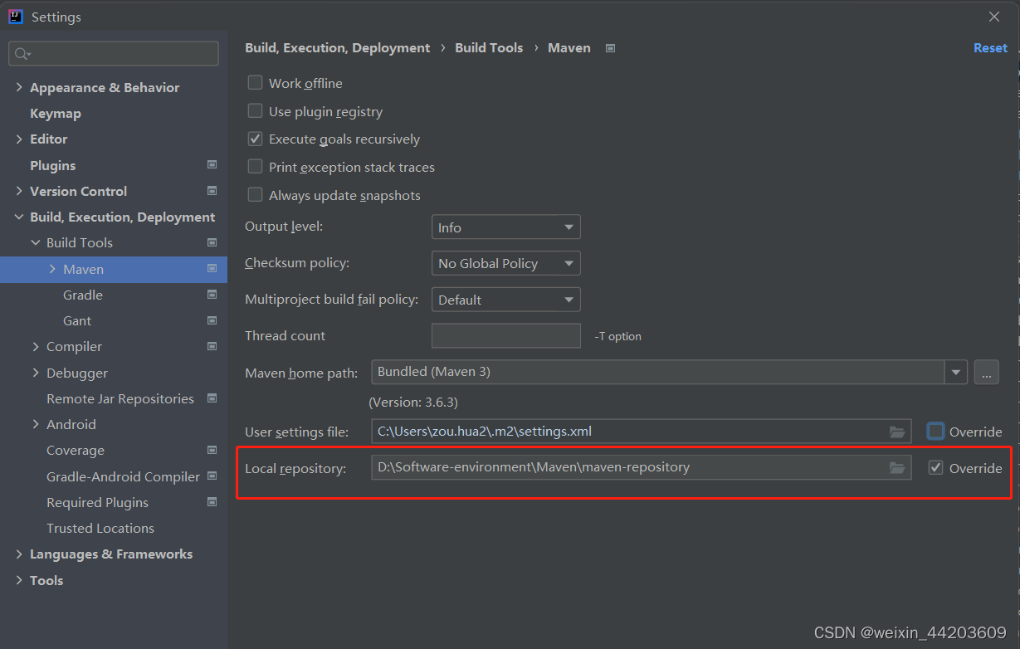The height and width of the screenshot is (649, 1020).
Task: Open Multiproject build fail policy dropdown
Action: (505, 300)
